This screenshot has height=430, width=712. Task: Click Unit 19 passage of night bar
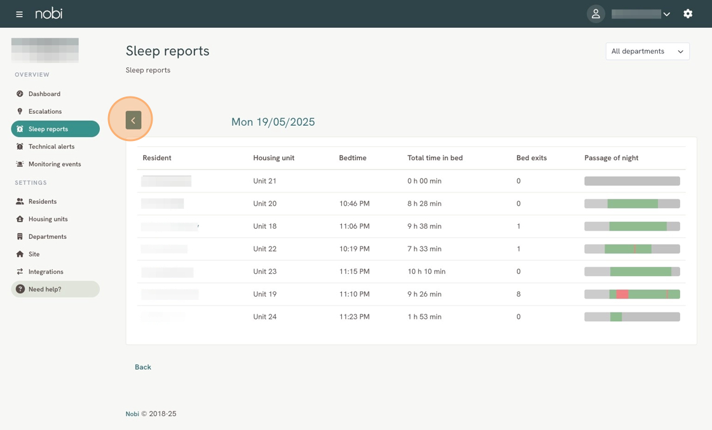pos(632,294)
